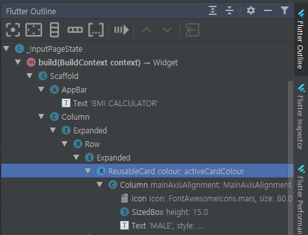Image resolution: width=308 pixels, height=235 pixels.
Task: Click the Wrap with Padding icon
Action: (34, 30)
